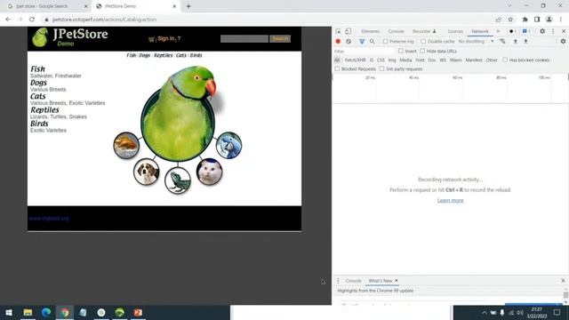
Task: Check Has blocked cookies checkbox
Action: [x=505, y=60]
